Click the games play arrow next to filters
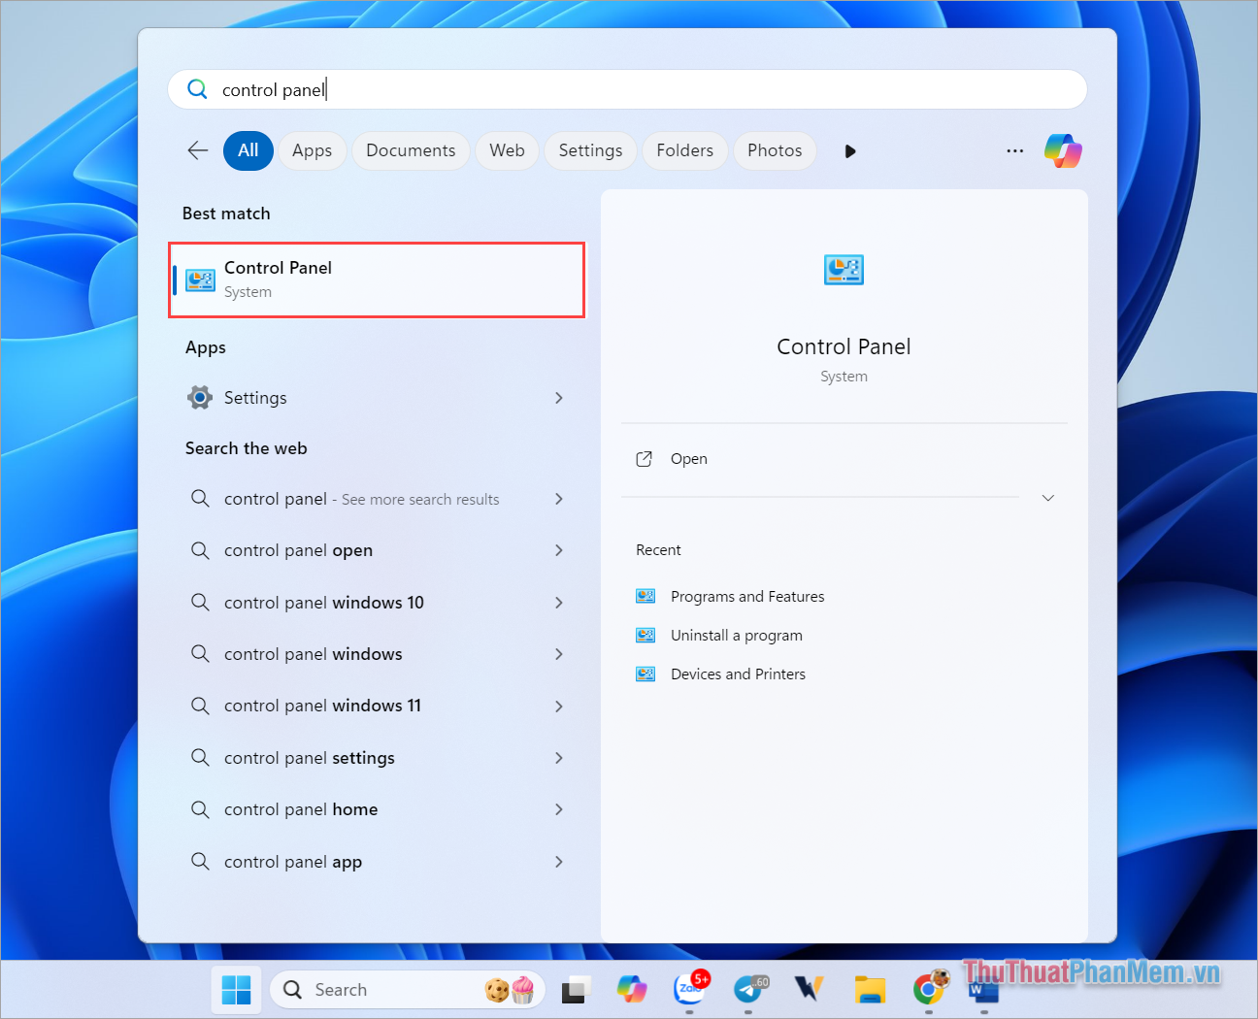The image size is (1258, 1019). 850,150
